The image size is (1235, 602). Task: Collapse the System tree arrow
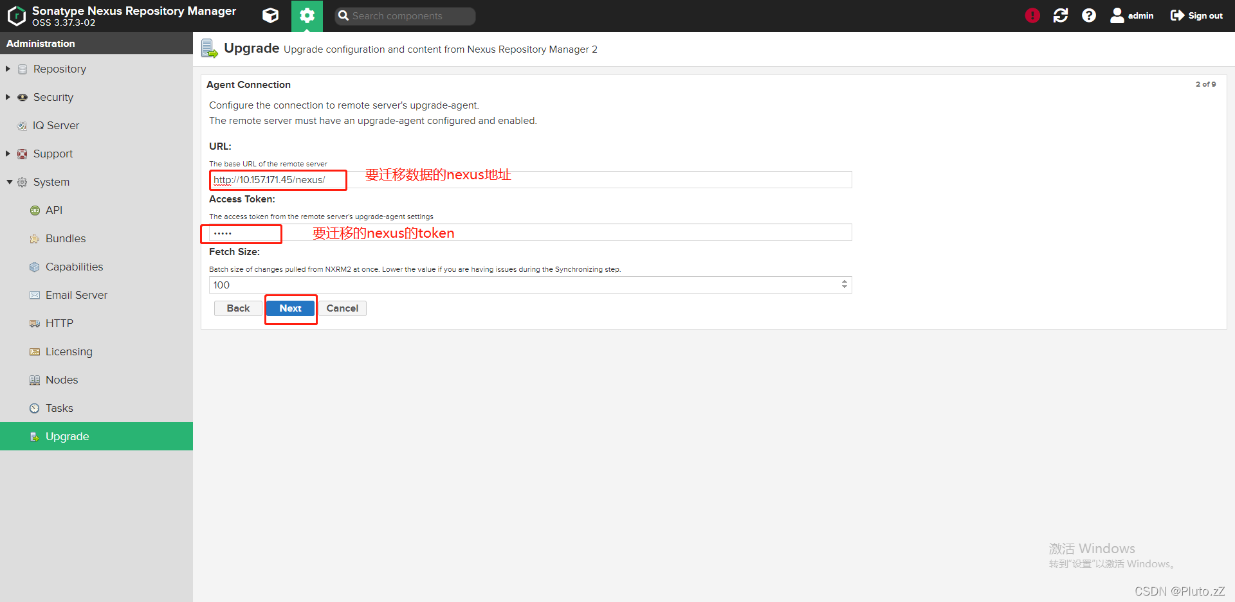[9, 182]
